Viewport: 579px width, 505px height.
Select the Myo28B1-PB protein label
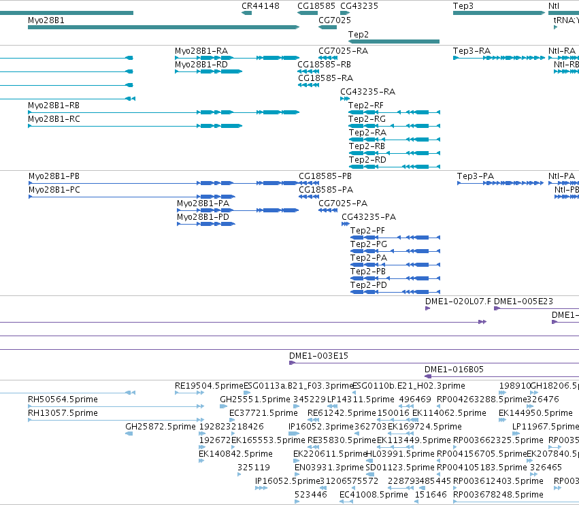tap(54, 176)
